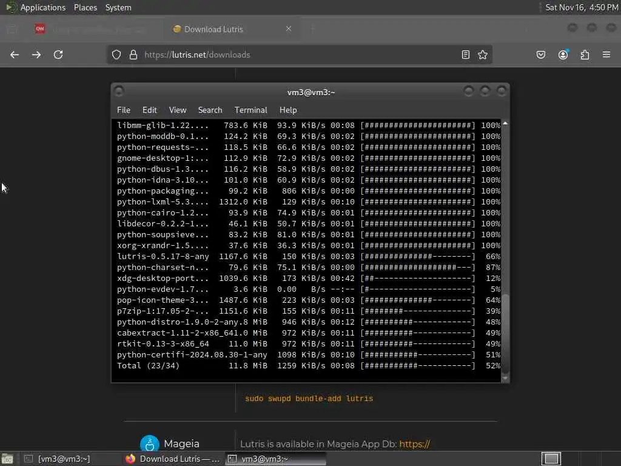This screenshot has height=466, width=621.
Task: Click the python-certifi-2024.08.30-1-any row
Action: pyautogui.click(x=309, y=354)
